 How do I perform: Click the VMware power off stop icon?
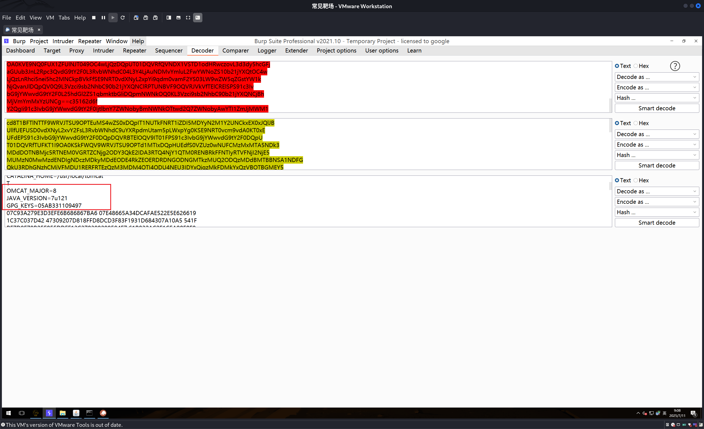[94, 18]
